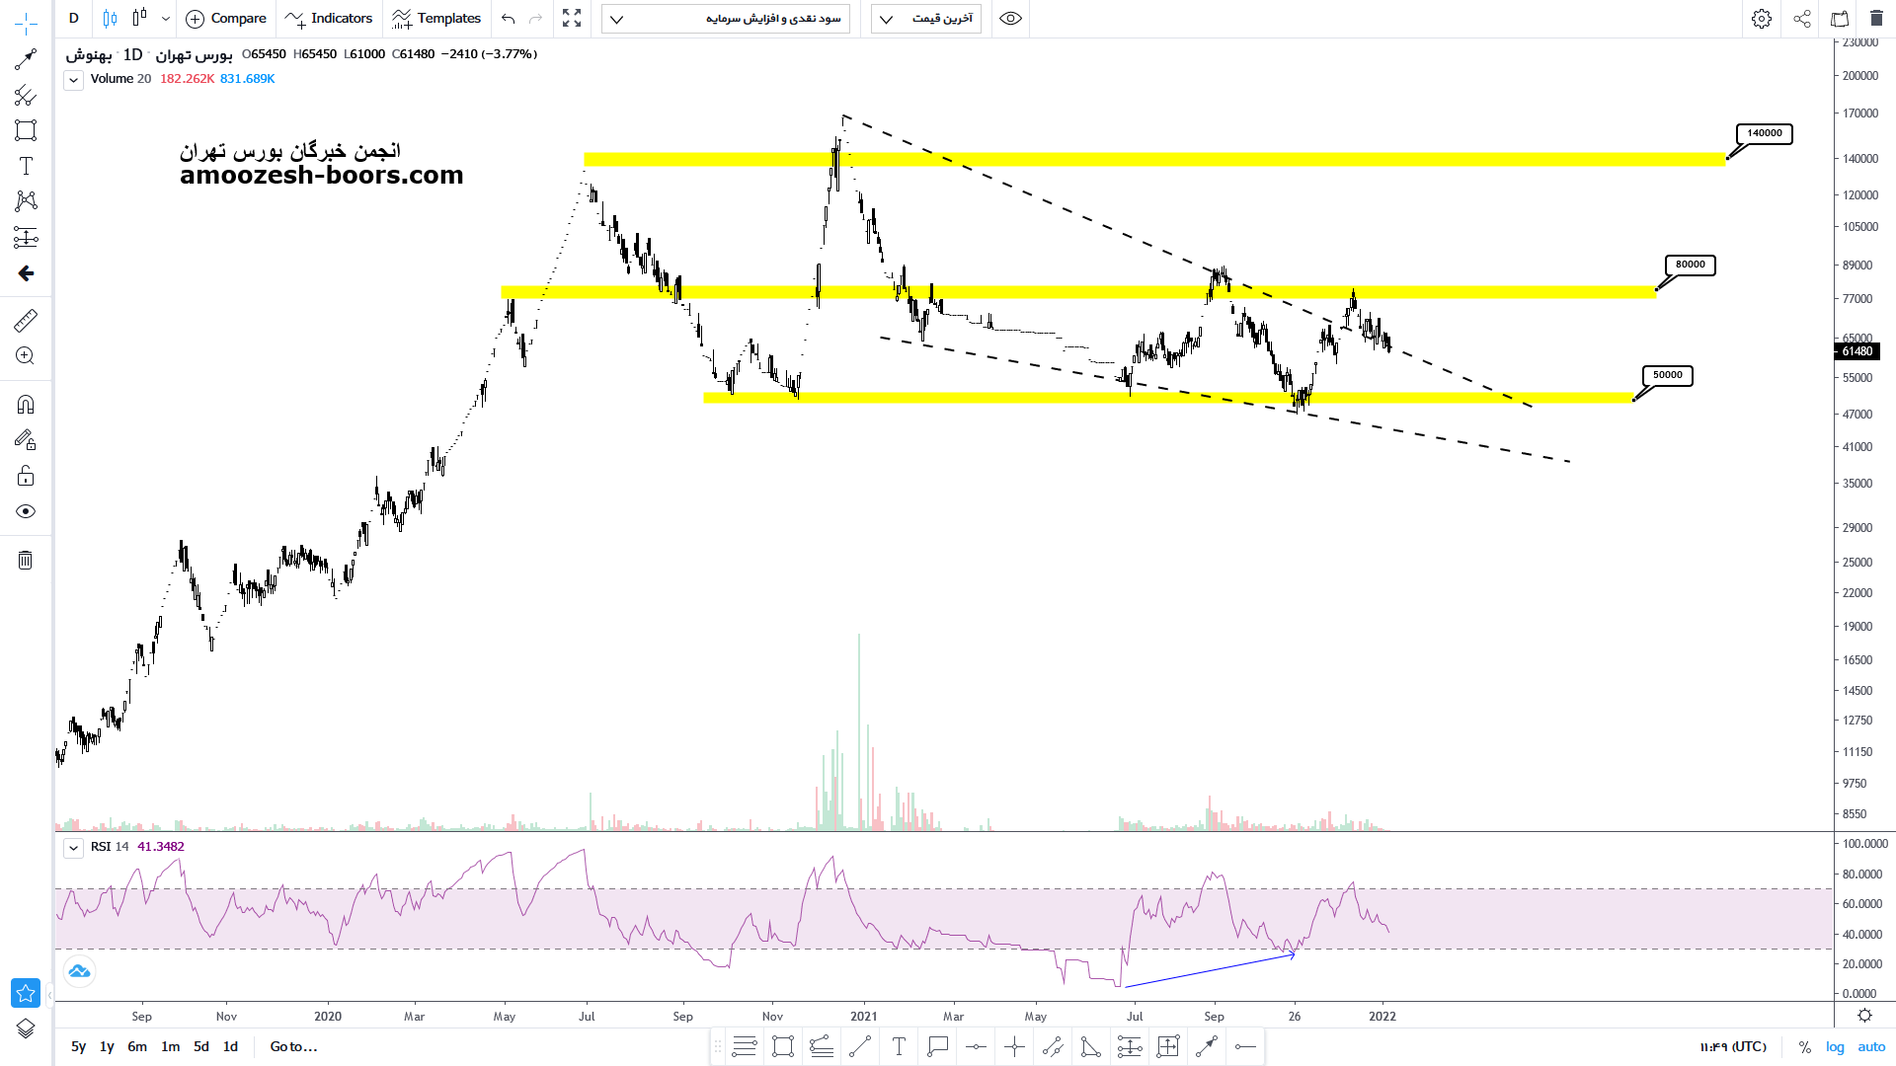Click the zoom in magnifier tool
1896x1066 pixels.
26,356
